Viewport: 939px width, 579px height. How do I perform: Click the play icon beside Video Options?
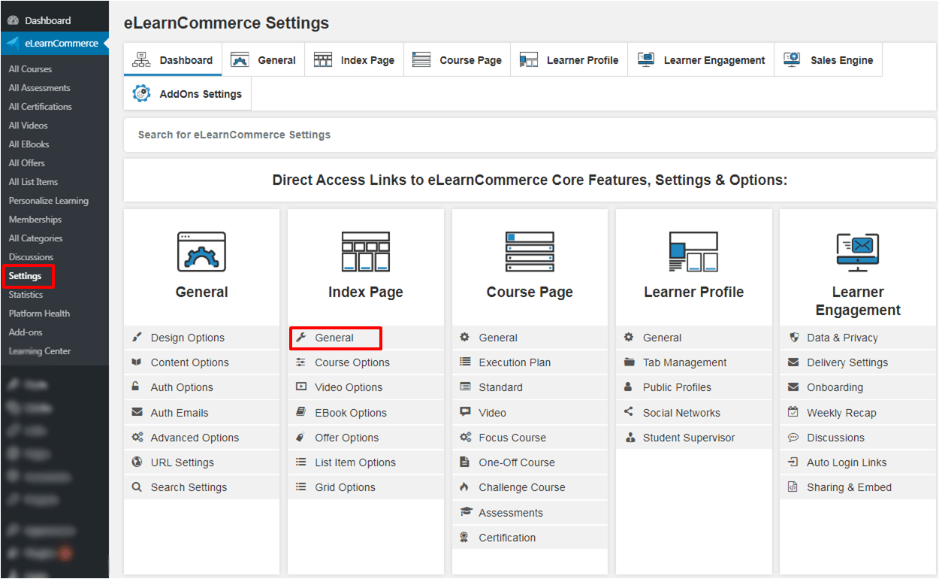click(x=301, y=387)
